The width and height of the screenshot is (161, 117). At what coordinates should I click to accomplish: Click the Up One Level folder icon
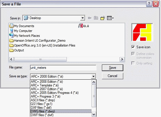coord(96,18)
